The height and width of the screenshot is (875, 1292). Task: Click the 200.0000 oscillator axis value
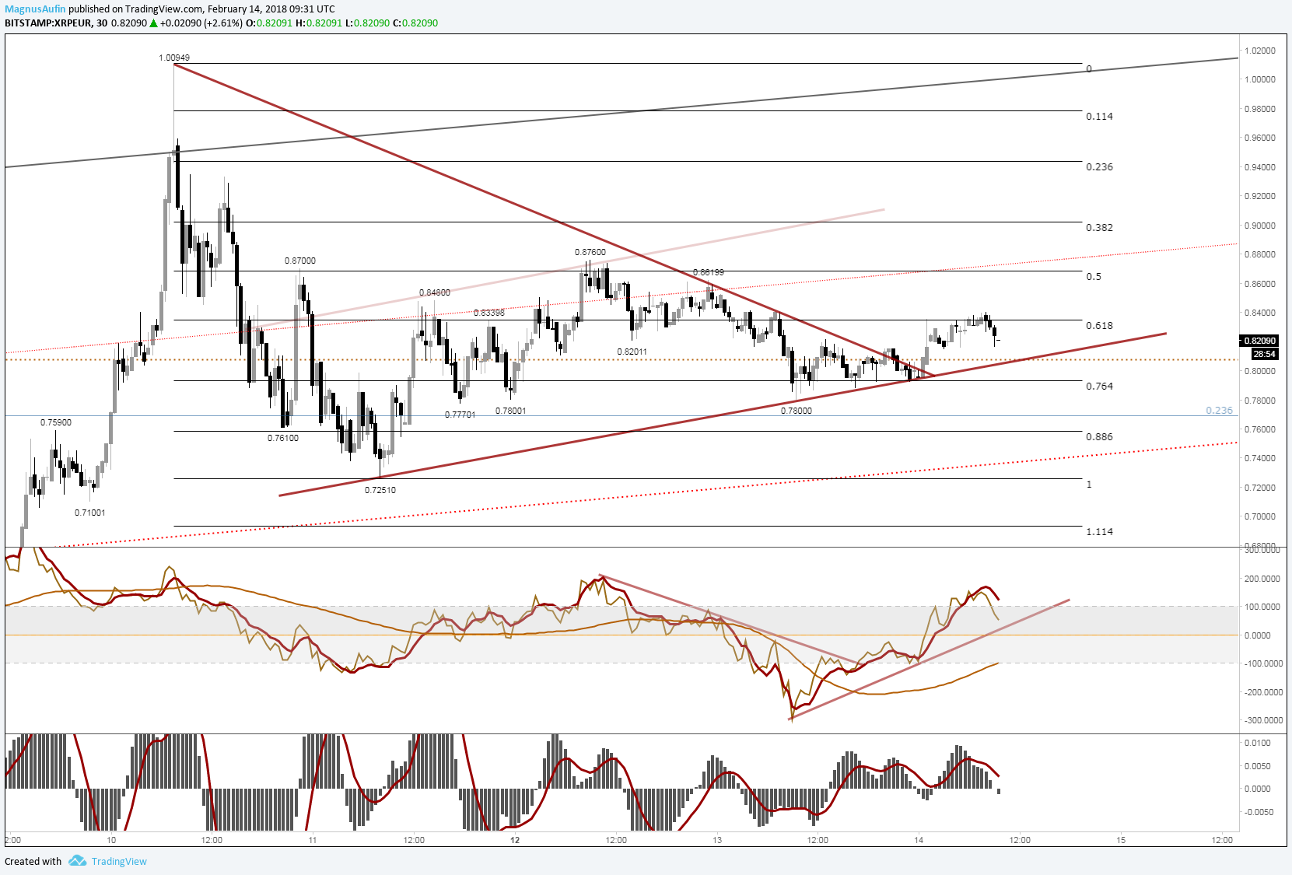point(1263,579)
